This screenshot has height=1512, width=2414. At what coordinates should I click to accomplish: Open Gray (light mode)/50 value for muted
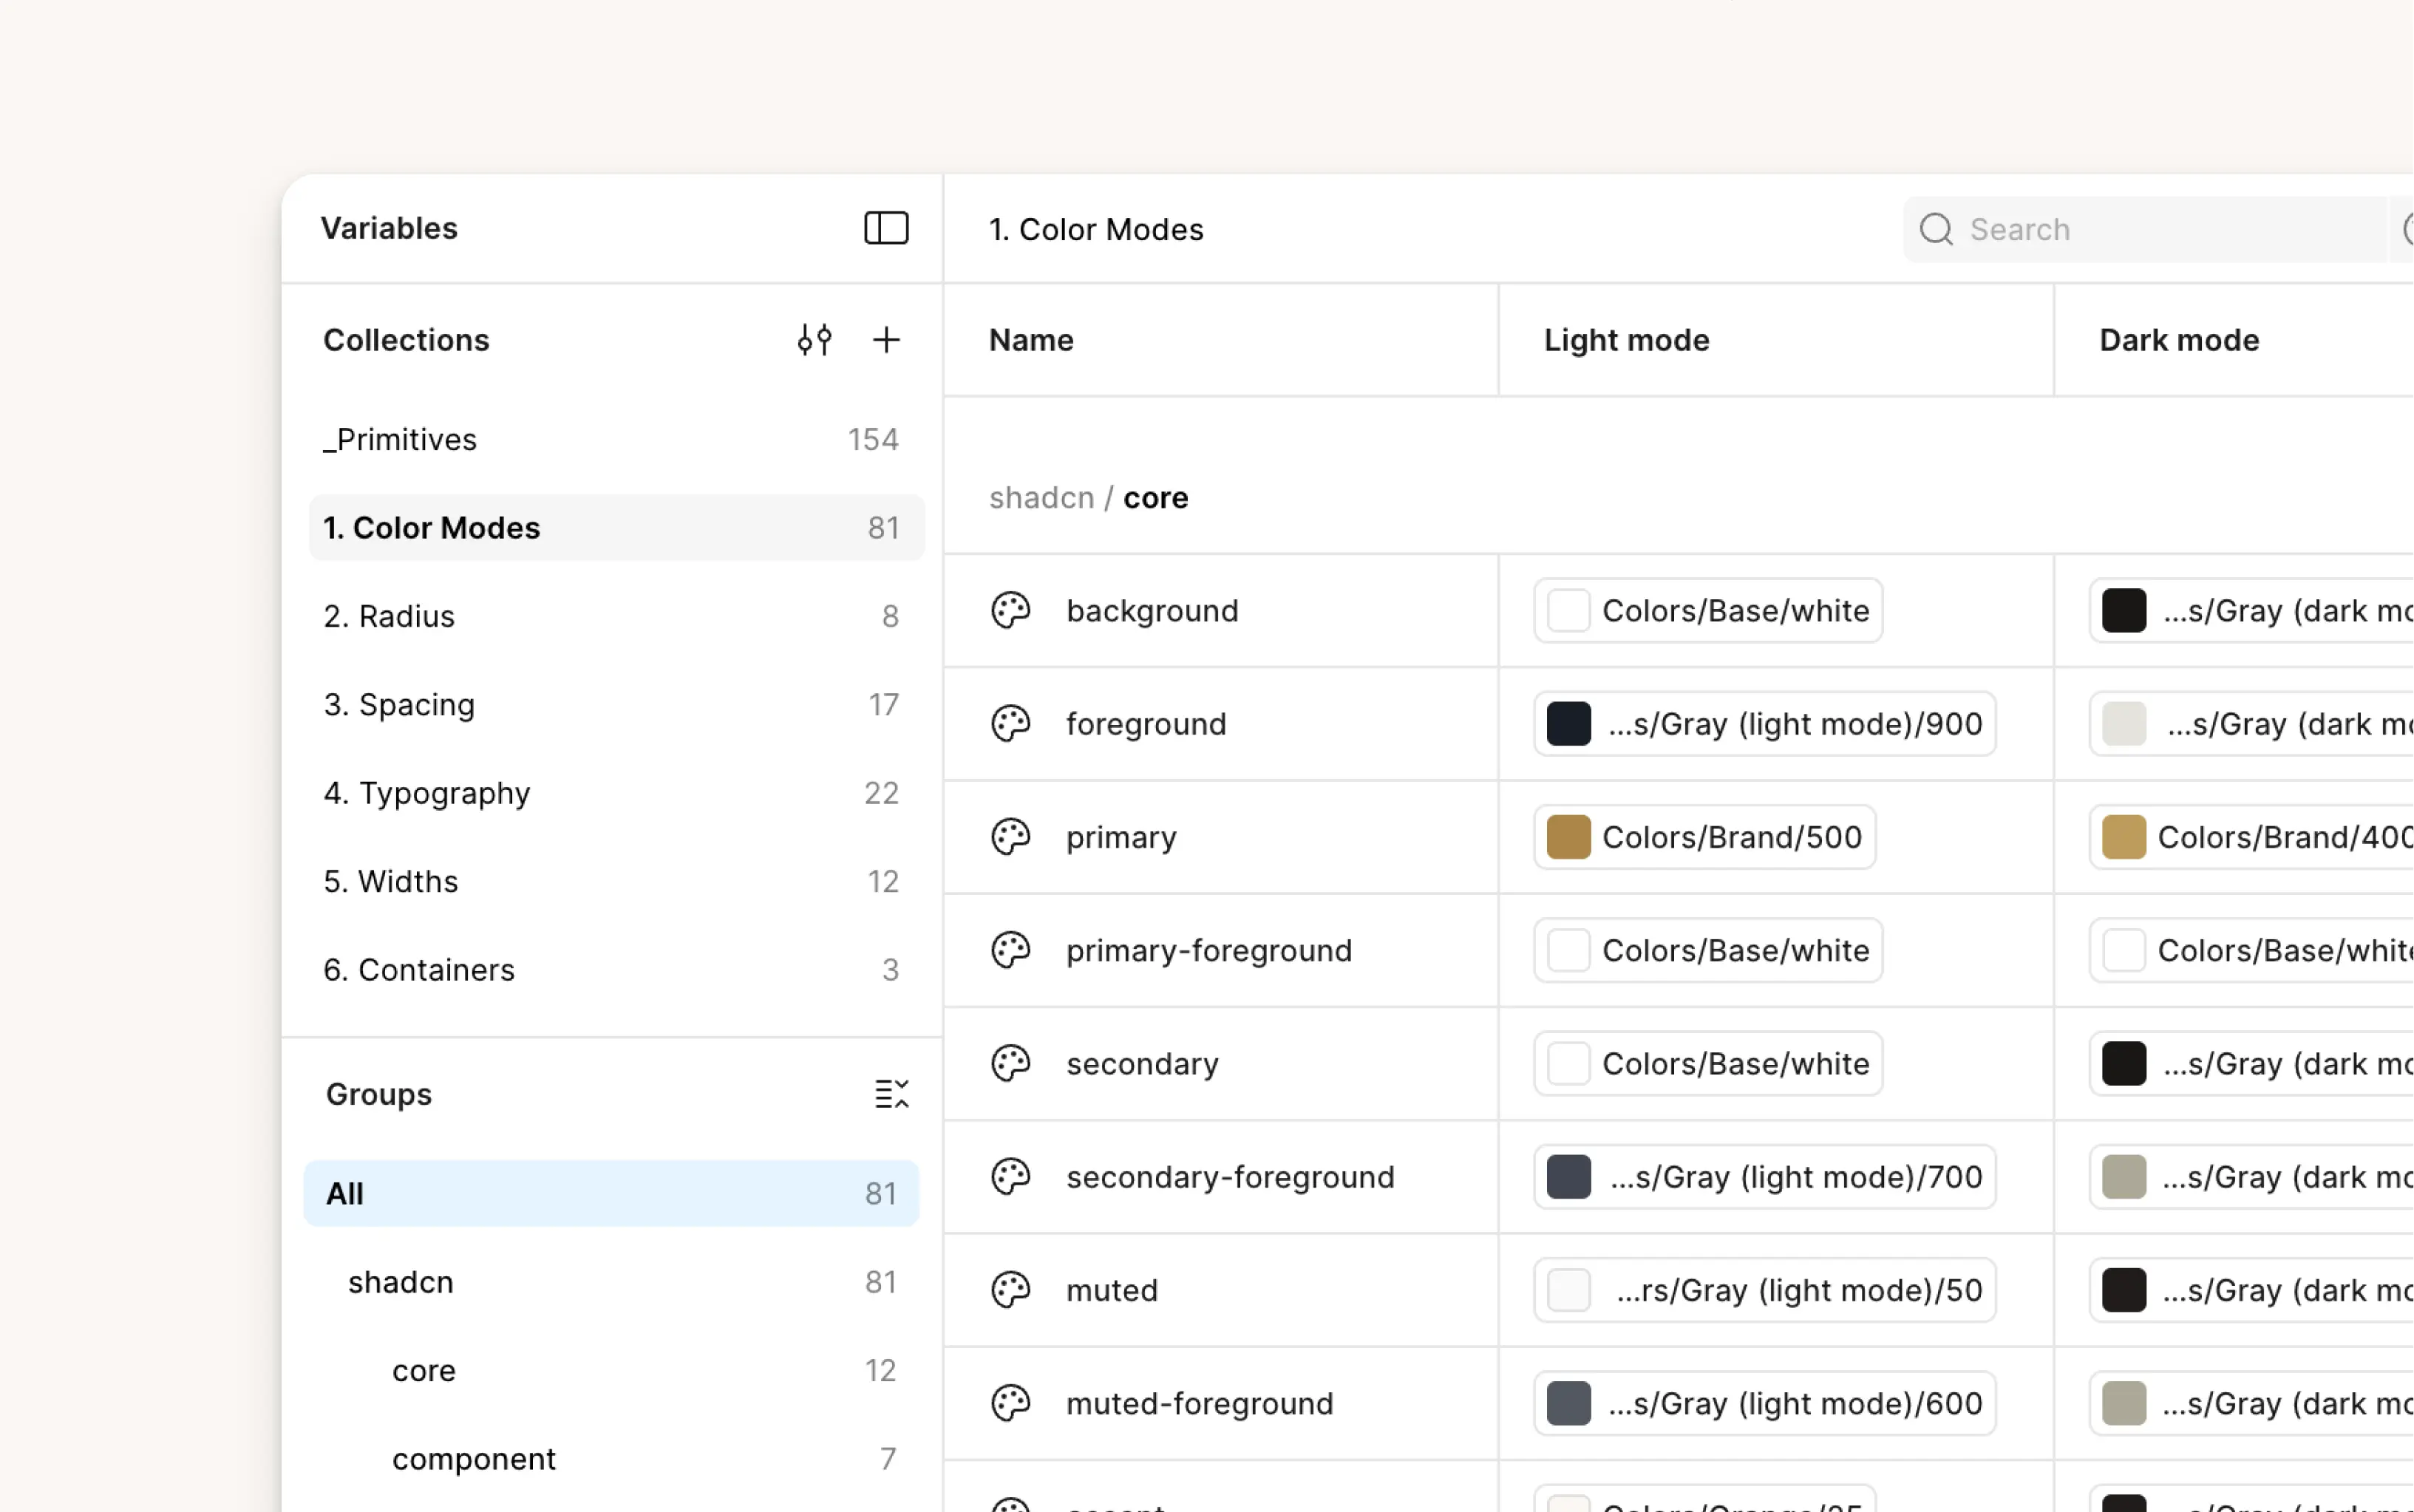pyautogui.click(x=1765, y=1290)
